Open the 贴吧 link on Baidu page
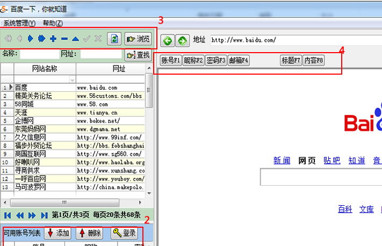The width and height of the screenshot is (382, 246). pyautogui.click(x=332, y=161)
